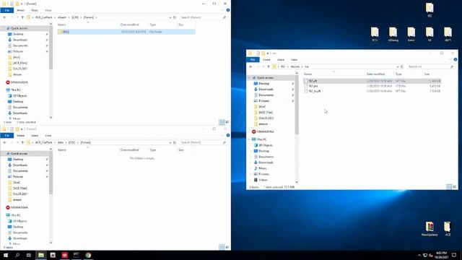Open Task View from the taskbar
This screenshot has width=462, height=260.
29,255
